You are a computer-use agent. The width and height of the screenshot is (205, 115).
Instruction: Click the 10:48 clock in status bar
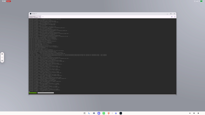[x=4, y=1]
